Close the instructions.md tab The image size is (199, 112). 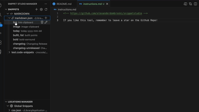click(x=107, y=4)
